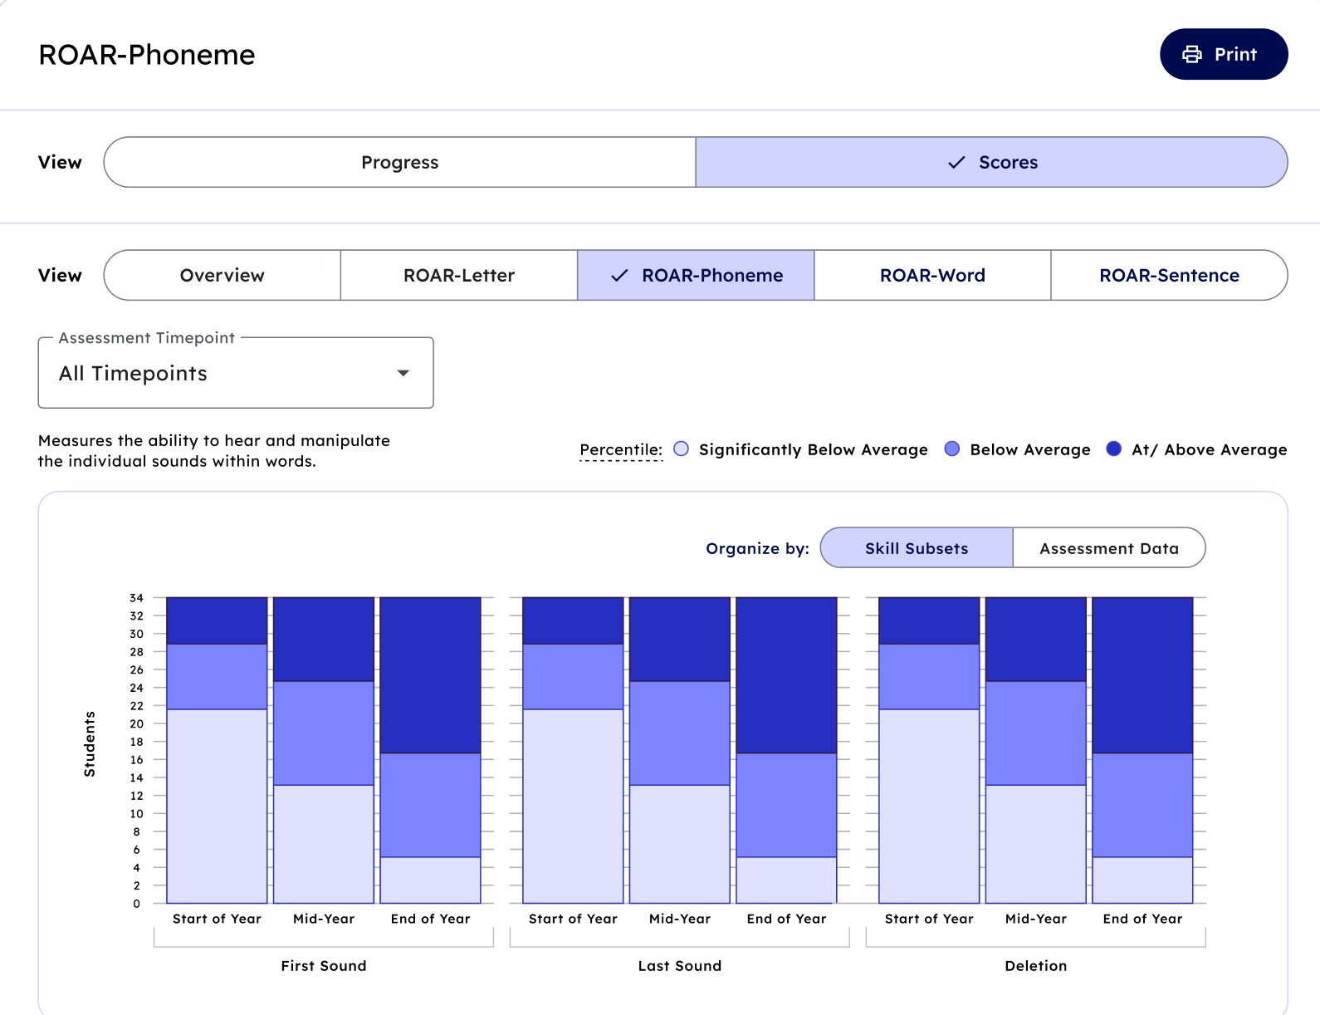Click the checkmark icon beside ROAR-Phoneme tab
The height and width of the screenshot is (1015, 1320).
coord(619,276)
